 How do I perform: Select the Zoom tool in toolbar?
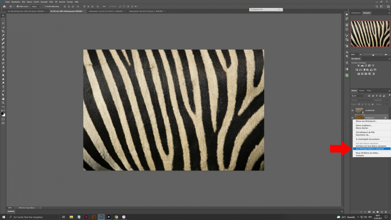(x=3, y=103)
